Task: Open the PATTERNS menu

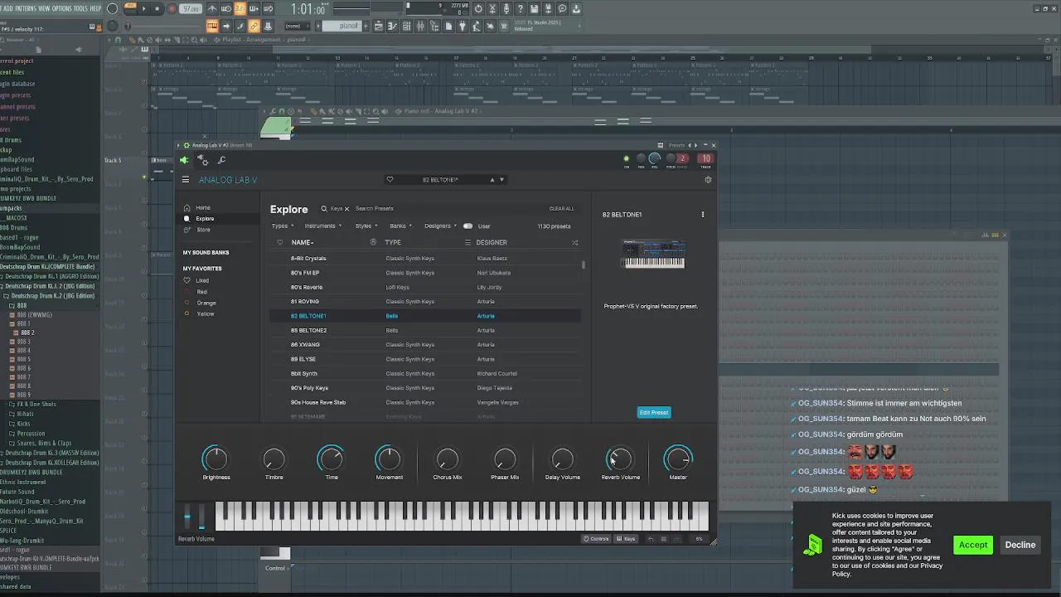Action: pos(25,8)
